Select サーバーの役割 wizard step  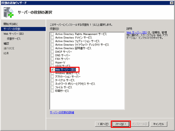pos(23,29)
